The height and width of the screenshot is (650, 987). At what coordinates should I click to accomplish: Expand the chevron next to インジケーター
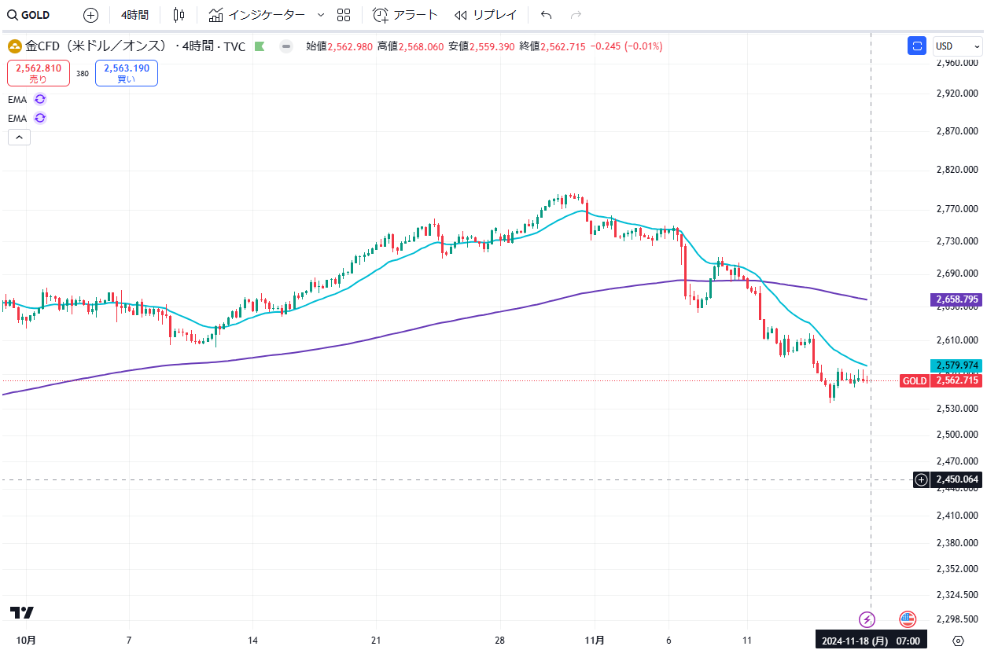(320, 15)
